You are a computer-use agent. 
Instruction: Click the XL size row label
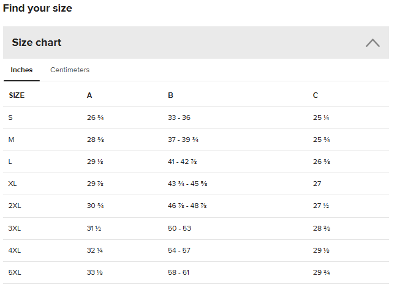pos(12,184)
